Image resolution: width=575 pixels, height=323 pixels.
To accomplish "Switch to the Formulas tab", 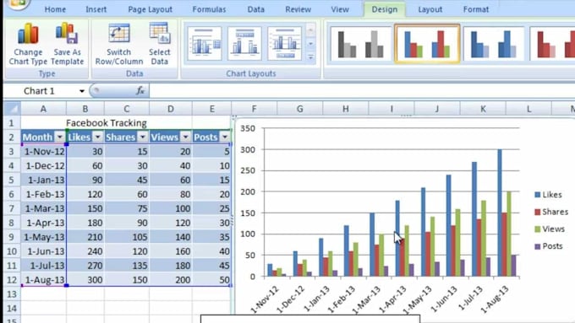I will point(209,9).
